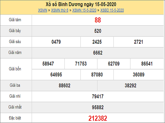The width and height of the screenshot is (165, 123).
Task: Select the number 0479
Action: (56, 42)
